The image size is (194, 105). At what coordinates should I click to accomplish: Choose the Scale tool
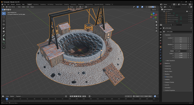point(4,28)
